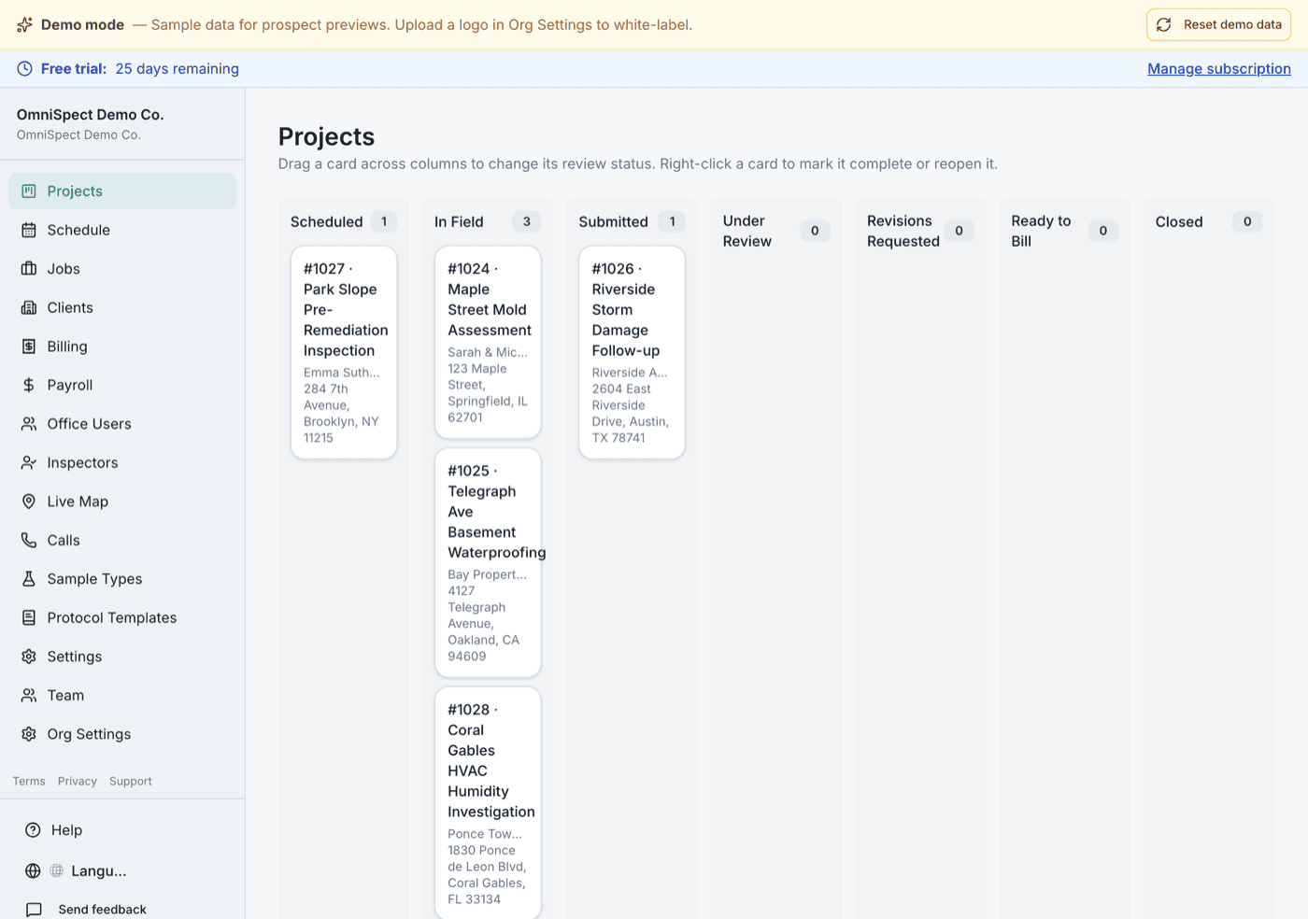Open card #1024 Maple Street Mold Assessment
Image resolution: width=1308 pixels, height=919 pixels.
coord(488,342)
